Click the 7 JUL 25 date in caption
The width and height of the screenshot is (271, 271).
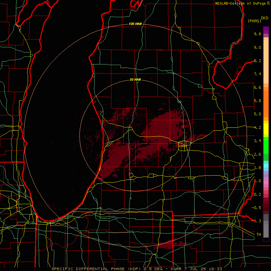pyautogui.click(x=196, y=269)
